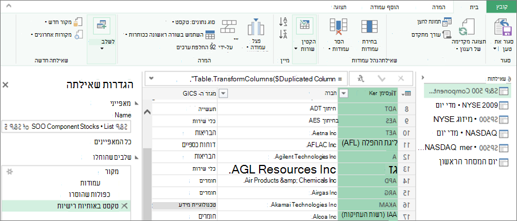This screenshot has height=221, width=517.
Task: Click the table icon in grid corner
Action: coord(408,94)
